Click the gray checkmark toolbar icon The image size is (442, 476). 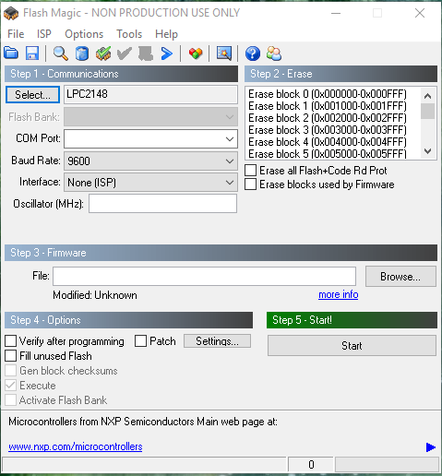point(125,54)
